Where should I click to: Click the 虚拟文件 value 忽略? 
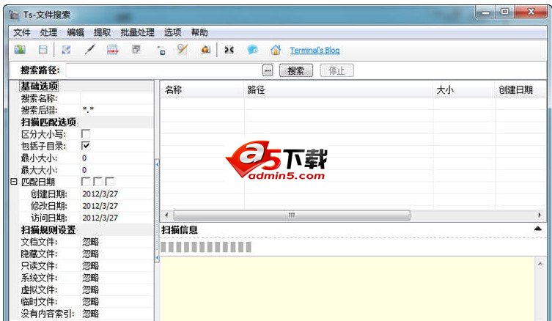[x=90, y=289]
